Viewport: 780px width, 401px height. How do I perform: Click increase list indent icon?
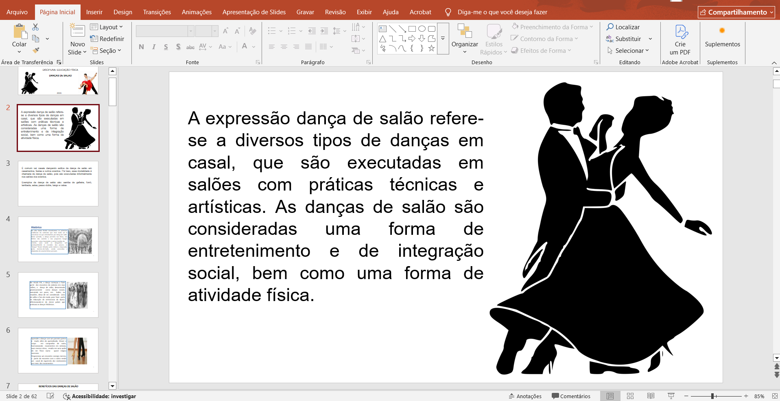coord(324,31)
